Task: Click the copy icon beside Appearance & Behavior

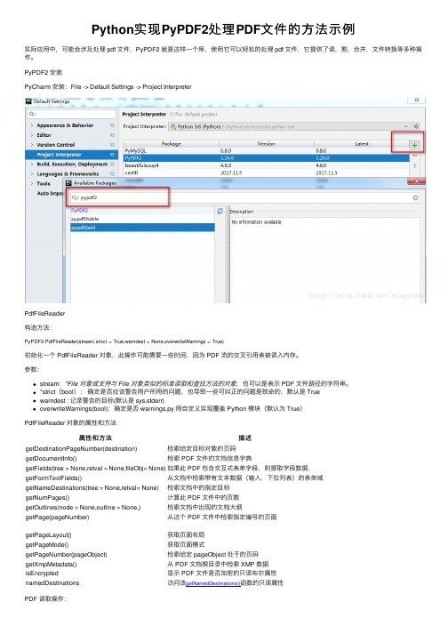Action: [112, 125]
